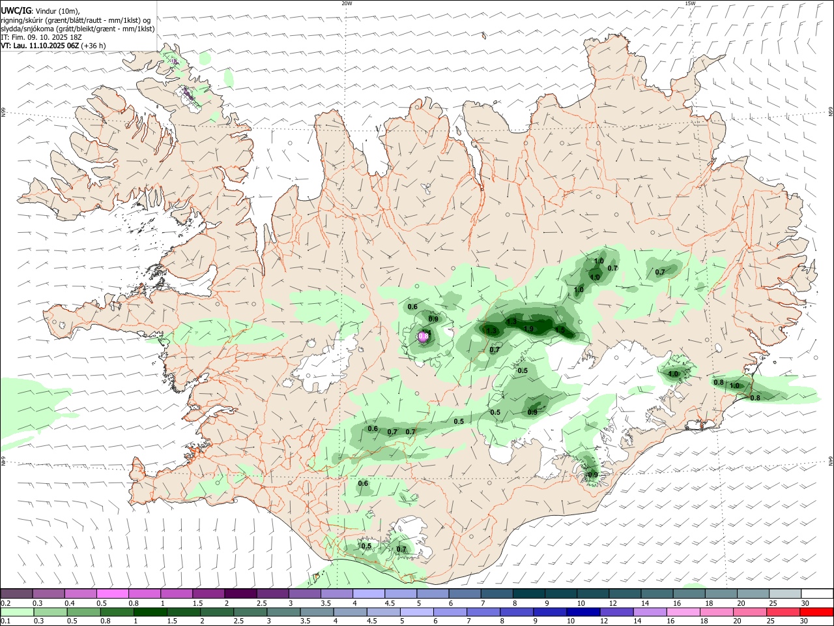The height and width of the screenshot is (626, 834).
Task: Select the 14 swatch in the snow legend row
Action: coord(657,593)
